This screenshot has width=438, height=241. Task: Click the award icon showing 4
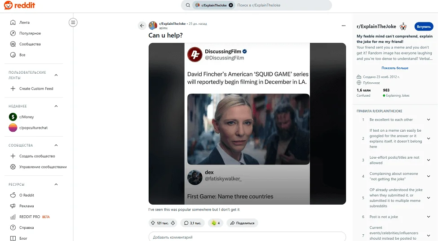(215, 223)
